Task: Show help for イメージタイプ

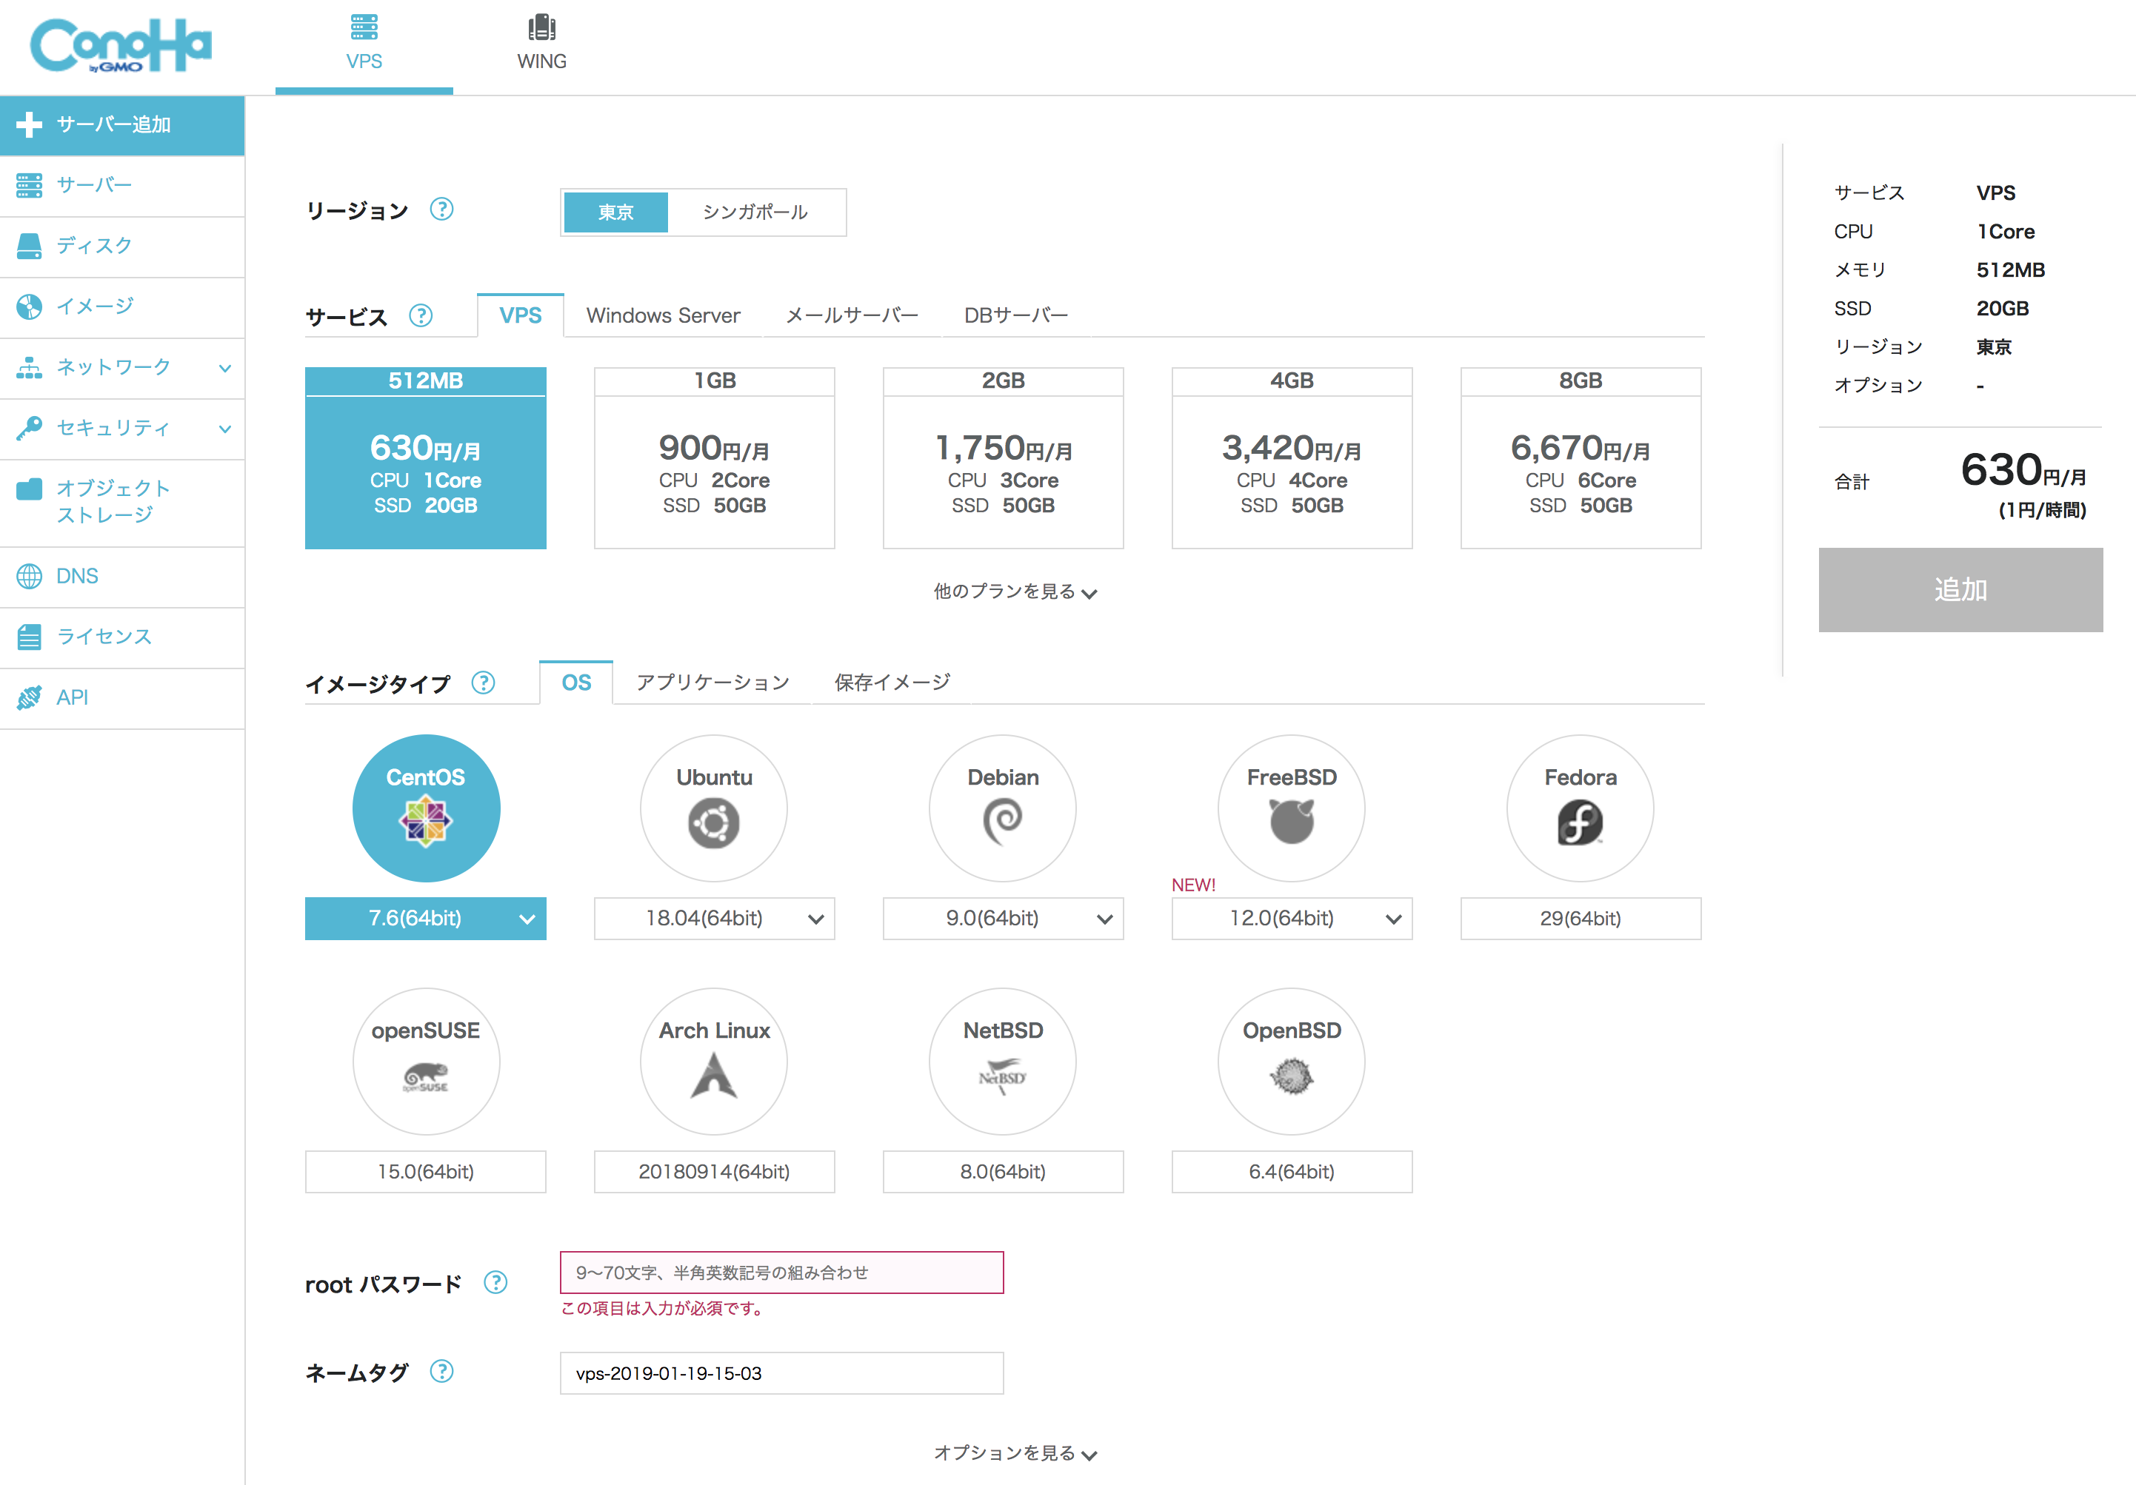Action: (483, 683)
